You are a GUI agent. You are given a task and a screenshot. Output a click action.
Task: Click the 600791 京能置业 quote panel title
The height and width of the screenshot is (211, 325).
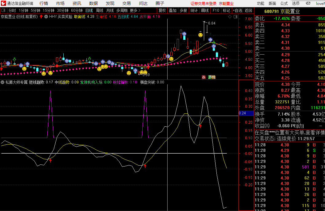(x=282, y=12)
